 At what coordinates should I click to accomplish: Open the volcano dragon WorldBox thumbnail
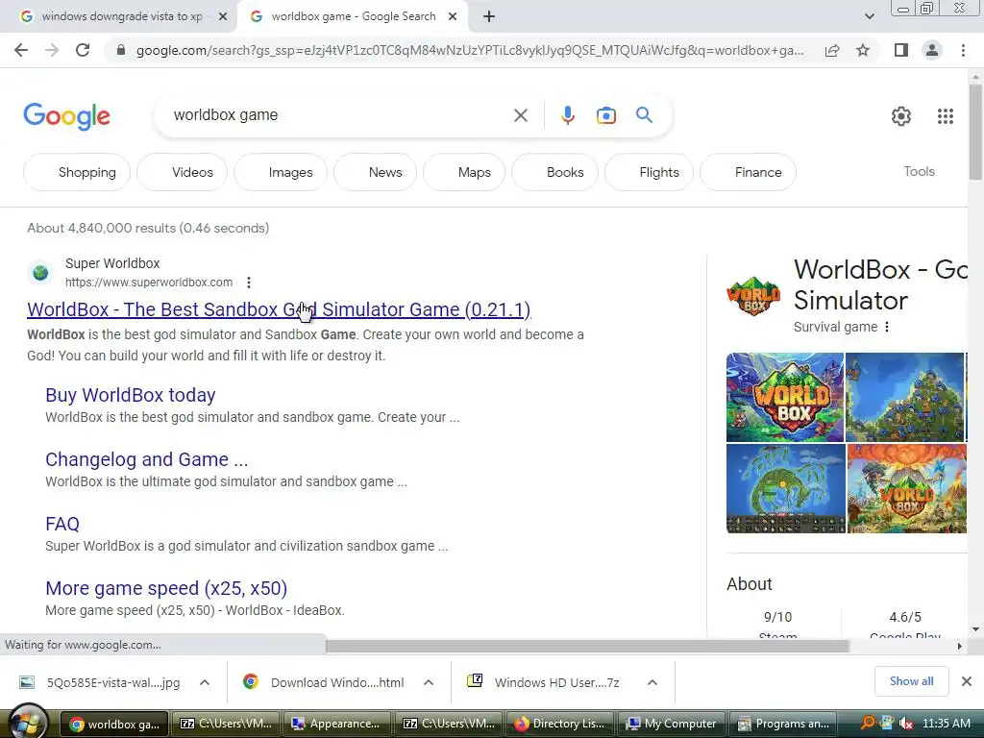click(x=907, y=489)
